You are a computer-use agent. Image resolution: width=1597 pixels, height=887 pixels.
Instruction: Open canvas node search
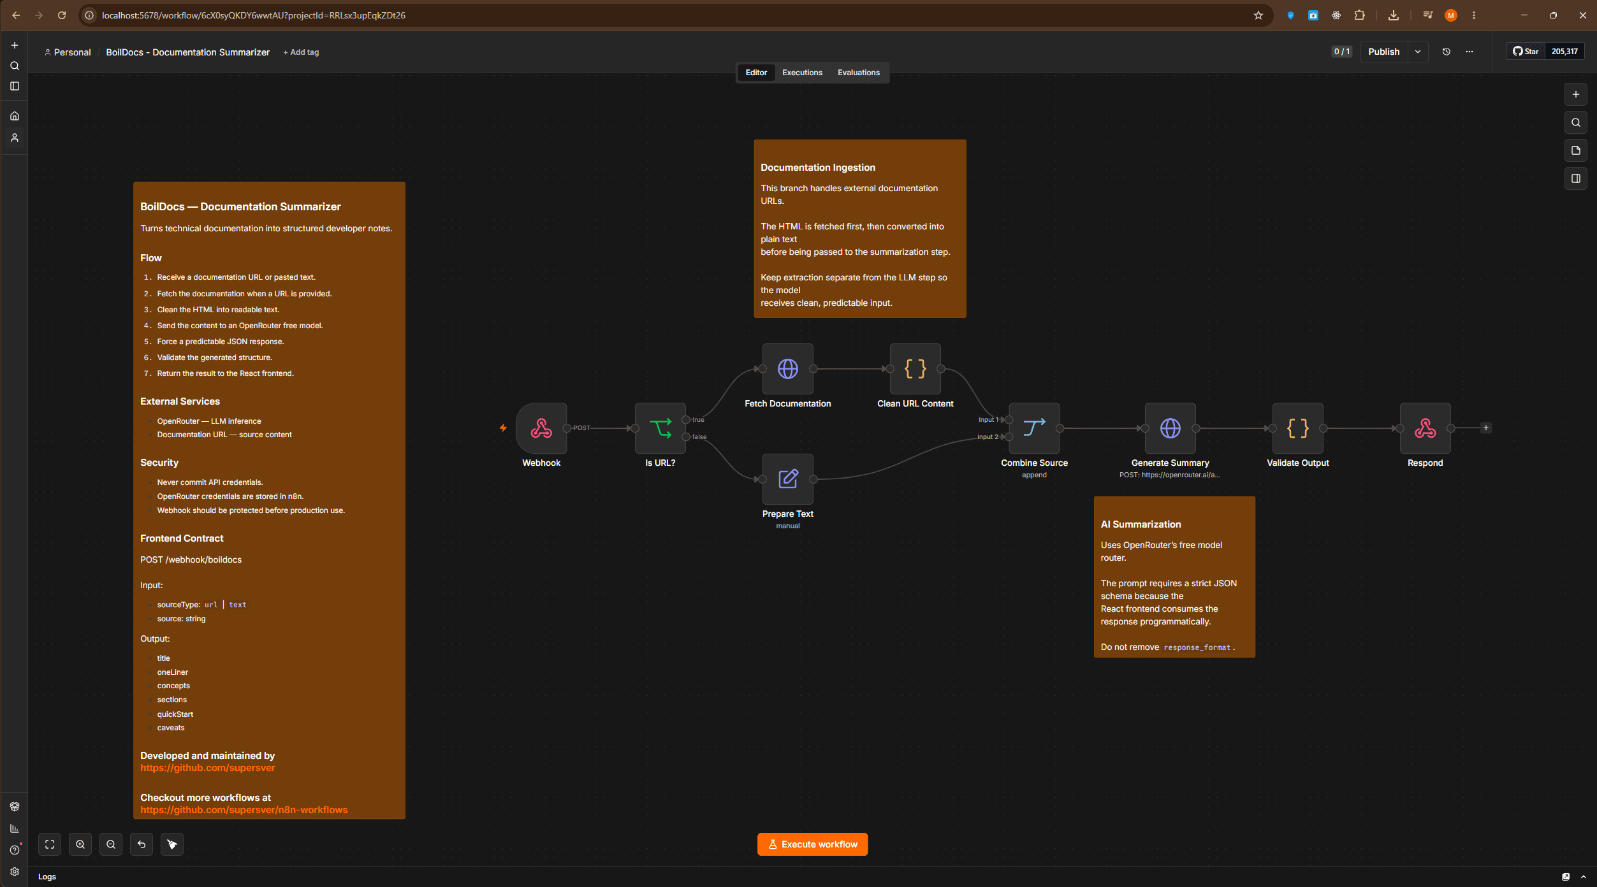coord(1576,122)
